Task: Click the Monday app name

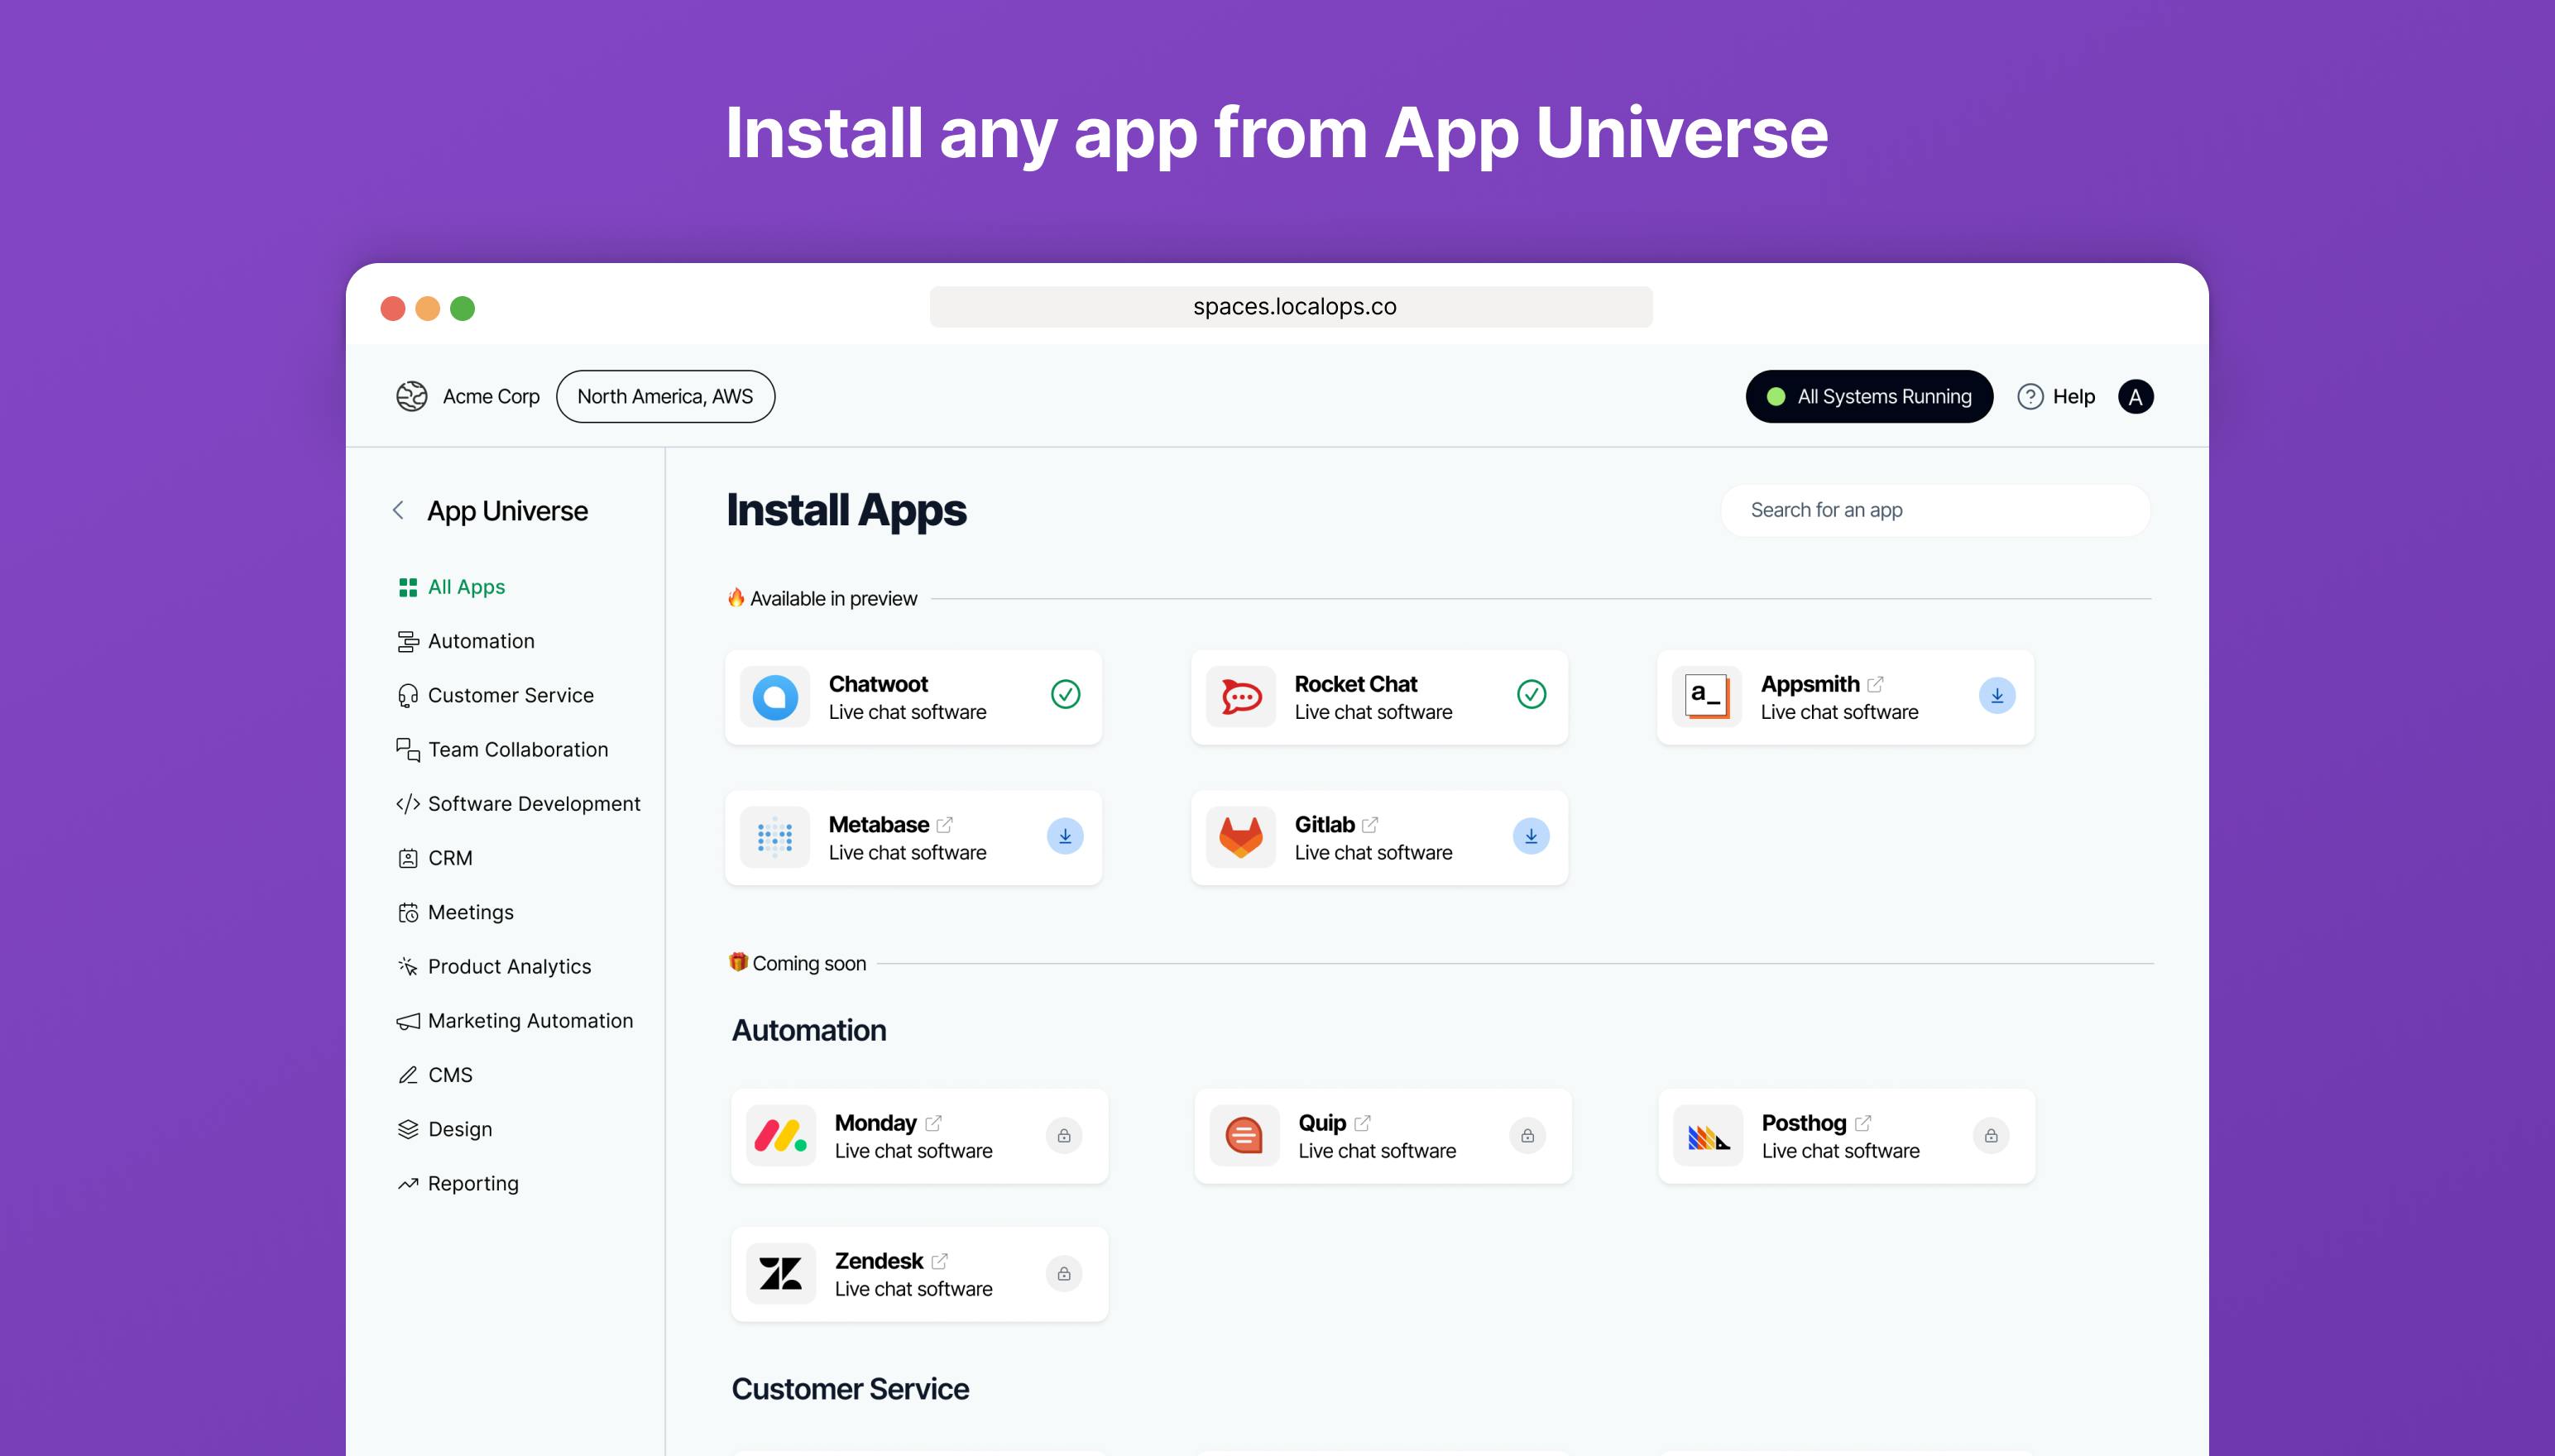Action: click(x=876, y=1123)
